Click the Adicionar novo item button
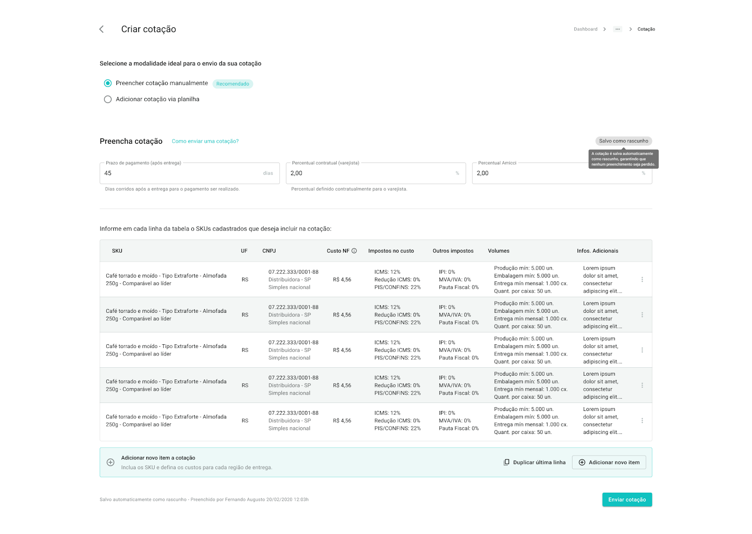Image resolution: width=752 pixels, height=534 pixels. click(x=609, y=462)
